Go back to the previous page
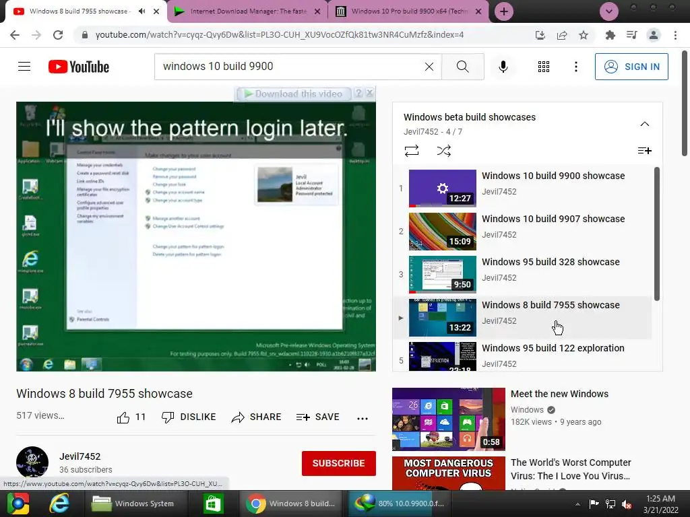 [15, 35]
